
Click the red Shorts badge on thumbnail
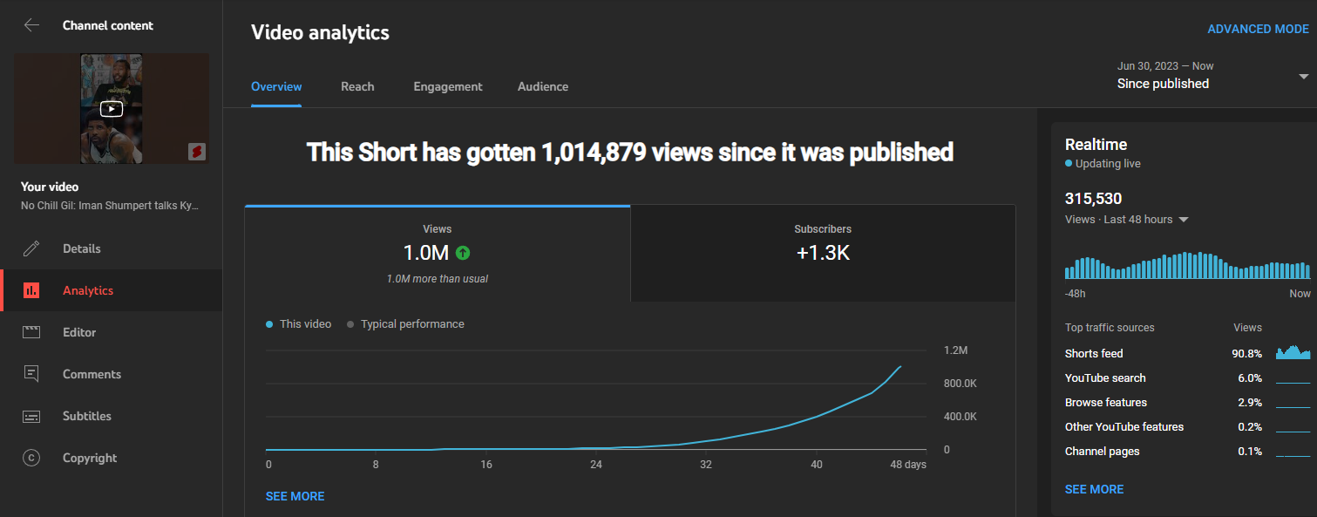[x=197, y=152]
